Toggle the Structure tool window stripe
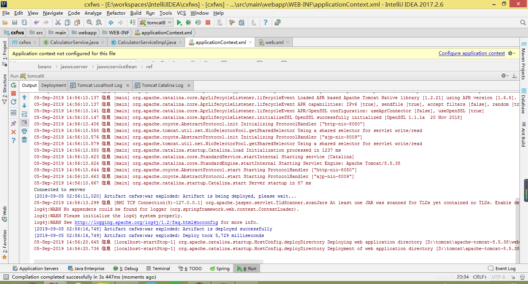 pos(4,89)
